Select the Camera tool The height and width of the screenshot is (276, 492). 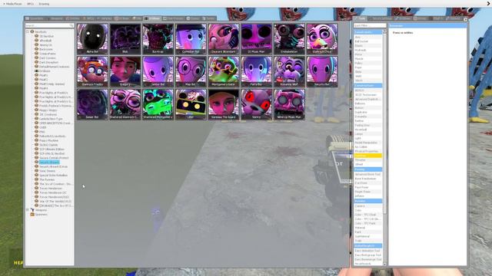pos(367,206)
